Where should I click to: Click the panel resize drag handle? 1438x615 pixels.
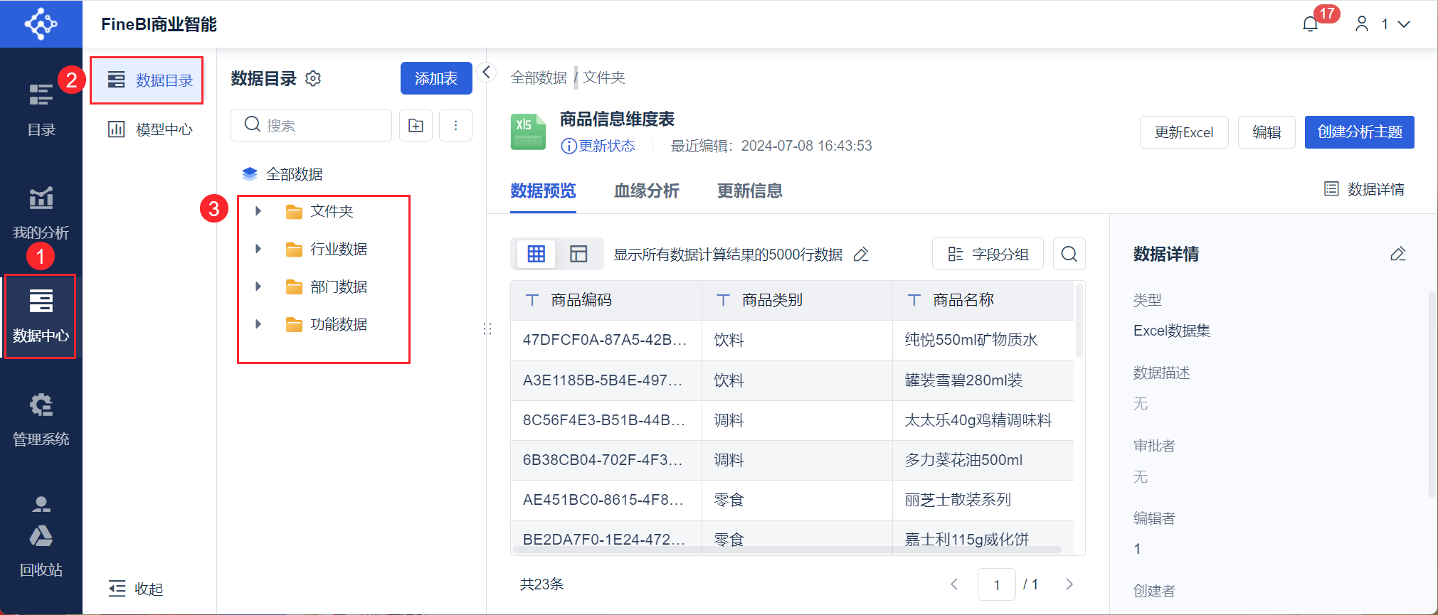tap(487, 328)
